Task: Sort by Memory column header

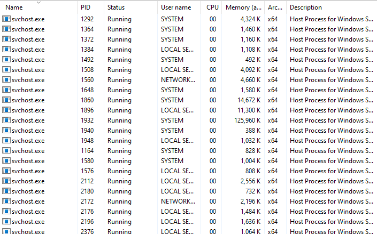Action: point(243,7)
